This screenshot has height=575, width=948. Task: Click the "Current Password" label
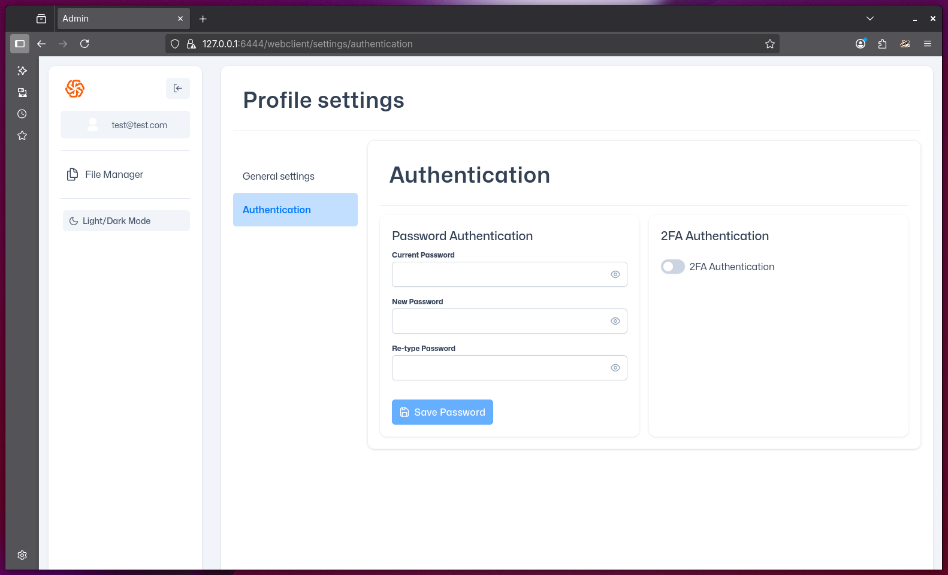[x=423, y=255]
